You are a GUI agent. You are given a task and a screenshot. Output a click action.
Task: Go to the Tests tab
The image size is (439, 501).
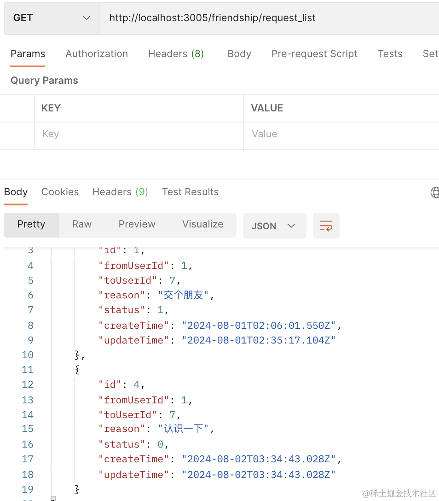[390, 54]
